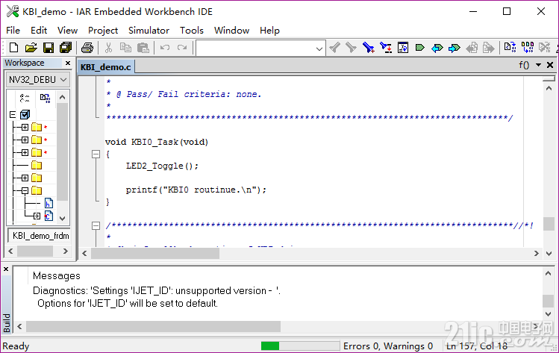
Task: Build the project with the Make icon
Action: [528, 47]
